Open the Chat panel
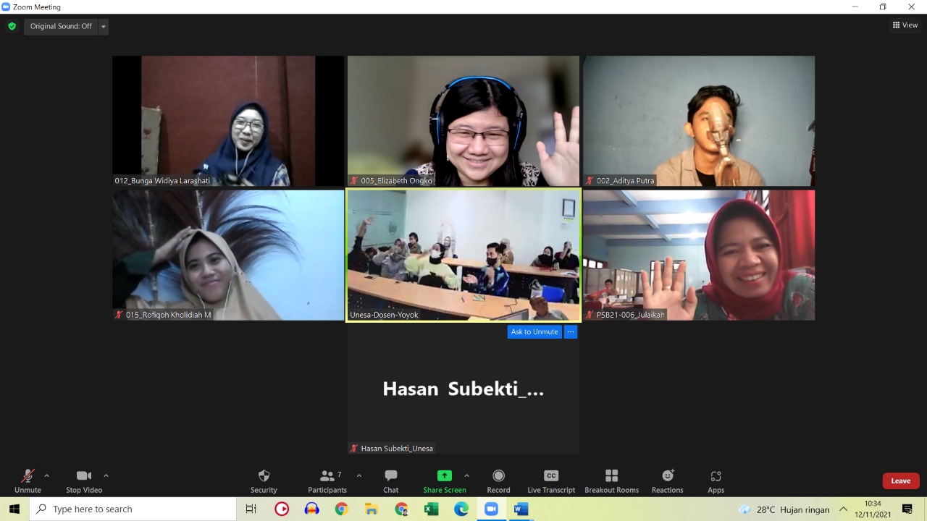The width and height of the screenshot is (927, 521). 390,480
